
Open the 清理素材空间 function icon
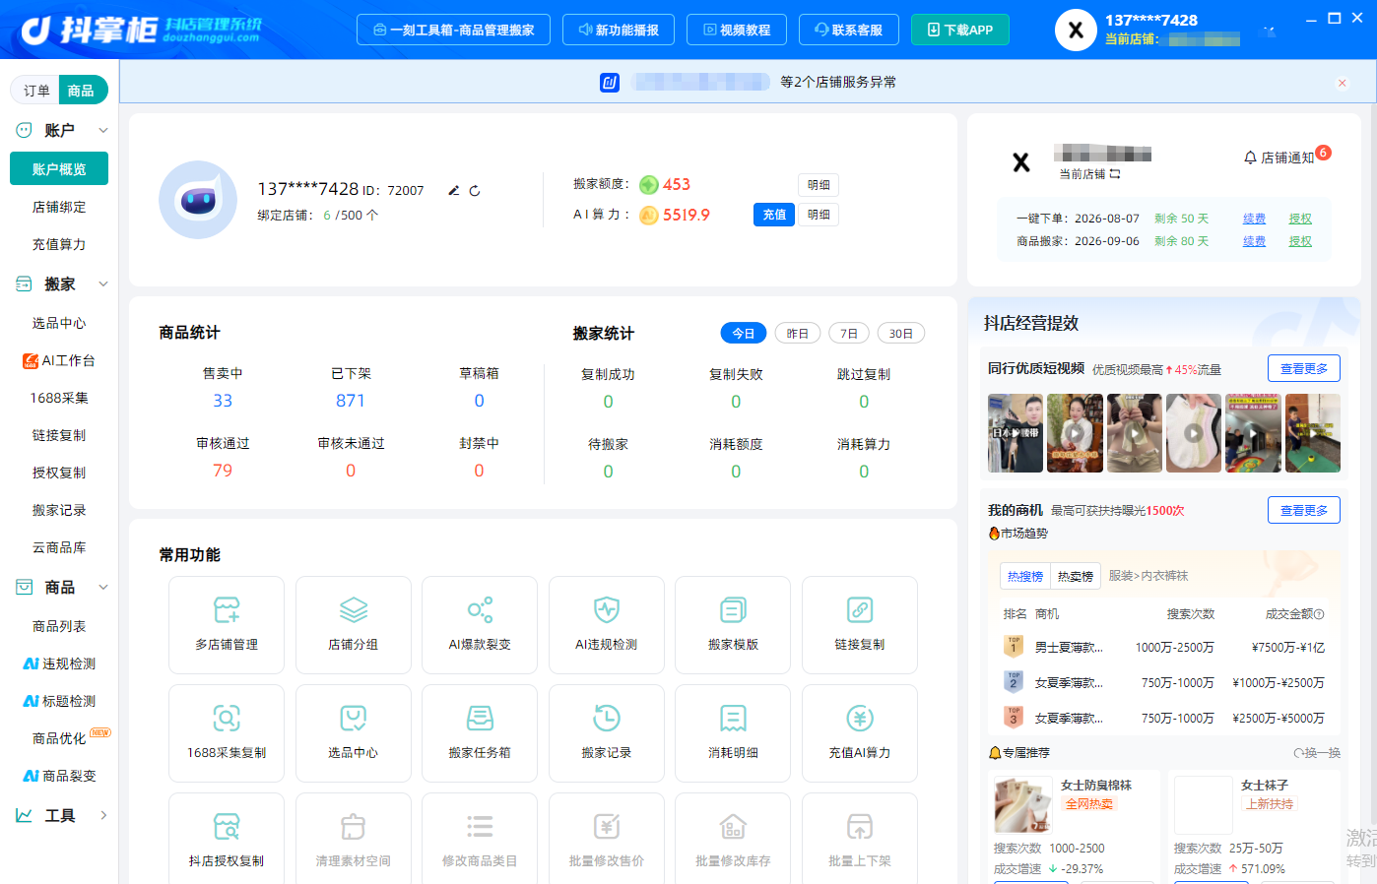tap(354, 826)
